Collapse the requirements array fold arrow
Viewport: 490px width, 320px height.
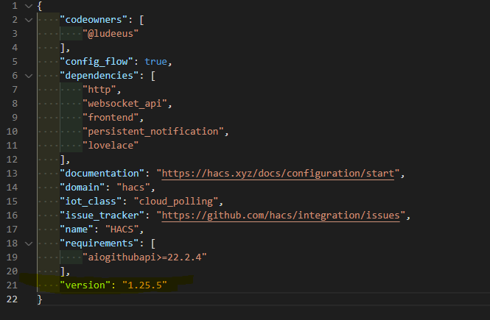coord(29,243)
